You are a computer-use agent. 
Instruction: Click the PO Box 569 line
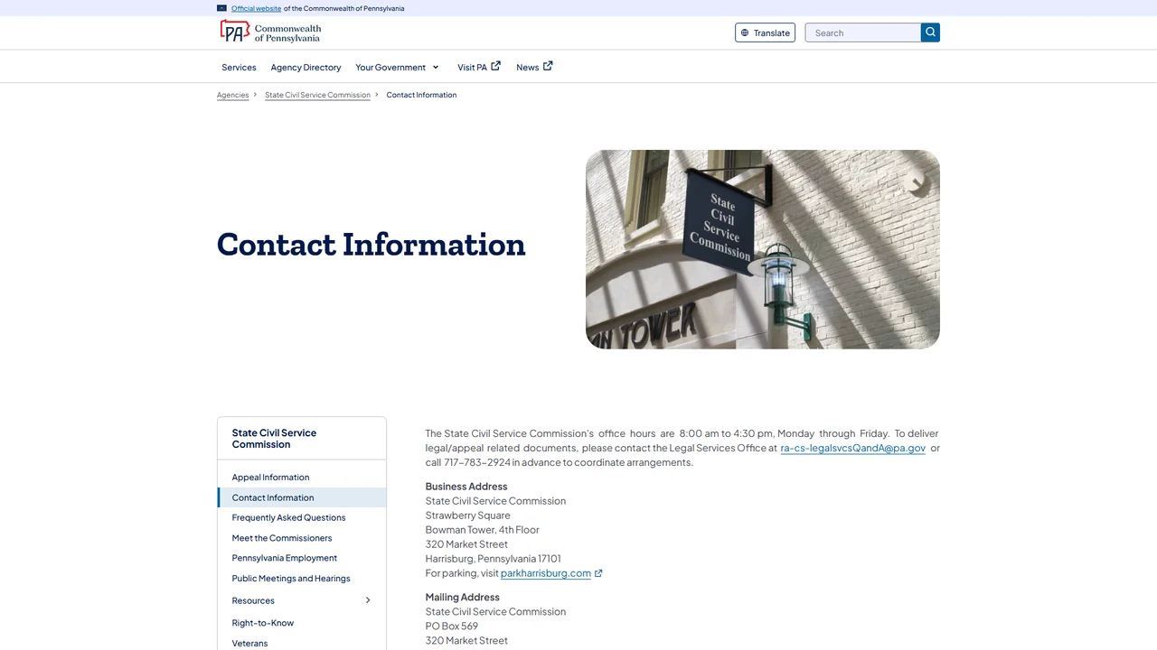pyautogui.click(x=452, y=626)
